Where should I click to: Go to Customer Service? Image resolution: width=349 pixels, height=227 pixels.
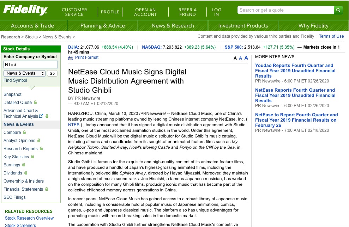(x=74, y=12)
